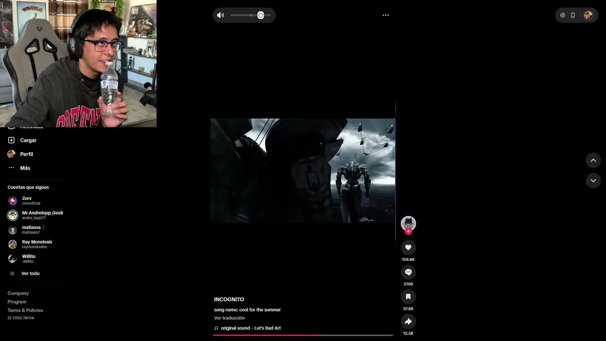606x341 pixels.
Task: Go to the next video with the down arrow
Action: point(593,180)
